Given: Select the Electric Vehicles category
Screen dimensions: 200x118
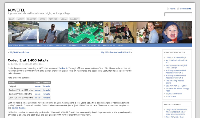Looking at the screenshot, I should pyautogui.click(x=91, y=45).
